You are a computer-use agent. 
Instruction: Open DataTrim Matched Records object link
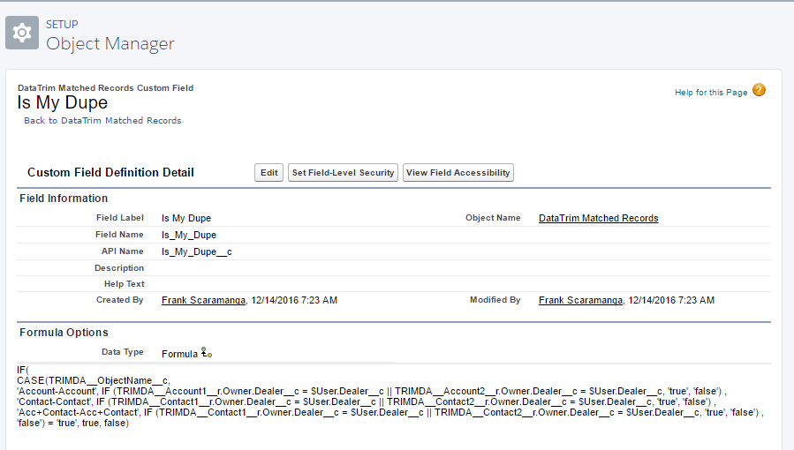(x=598, y=218)
